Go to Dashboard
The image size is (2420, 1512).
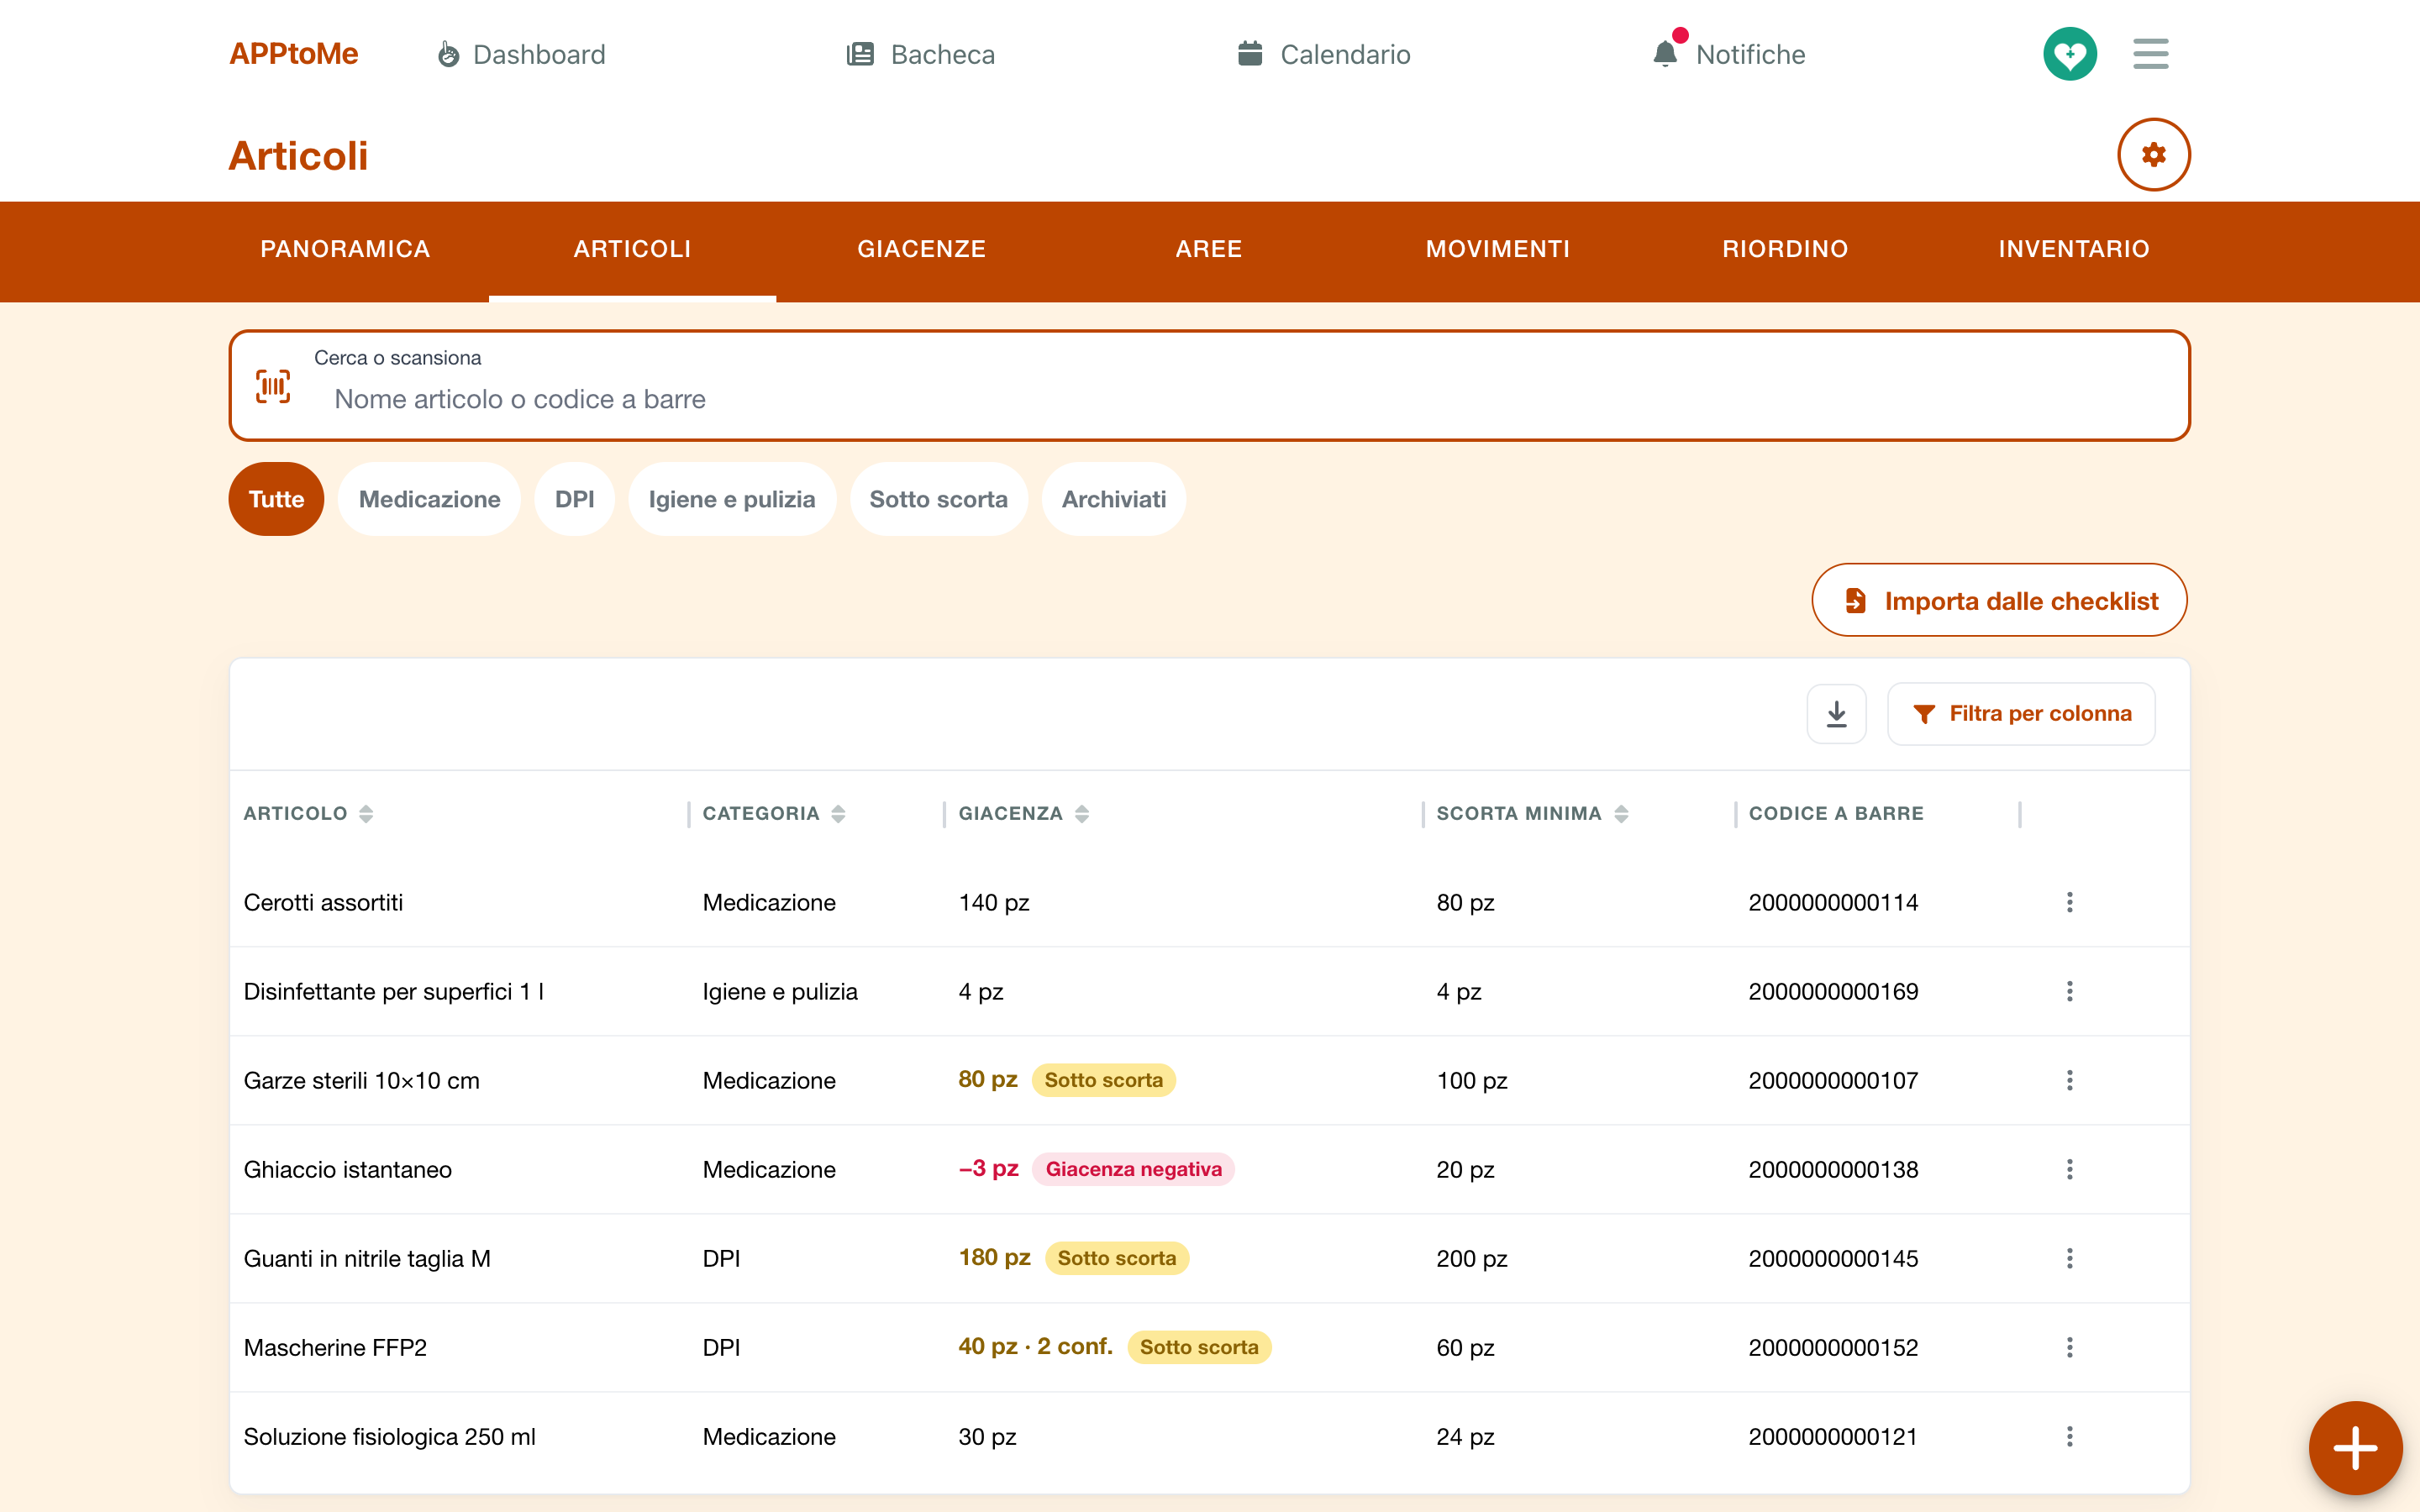tap(521, 54)
